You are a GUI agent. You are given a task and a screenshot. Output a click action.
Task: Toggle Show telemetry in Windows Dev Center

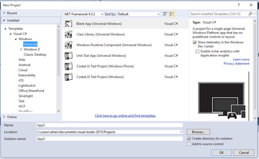[x=194, y=43]
